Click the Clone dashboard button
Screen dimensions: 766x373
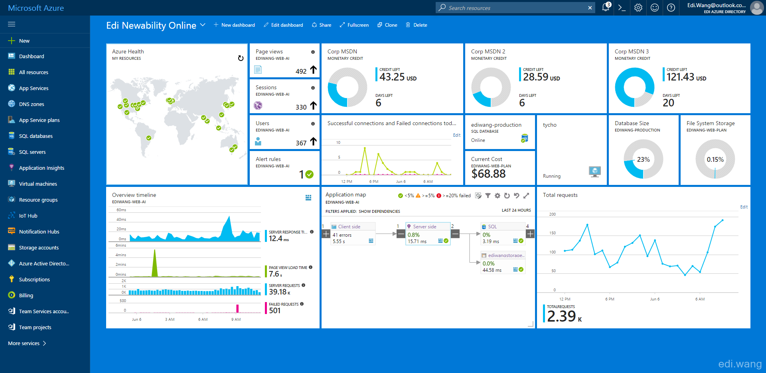387,25
